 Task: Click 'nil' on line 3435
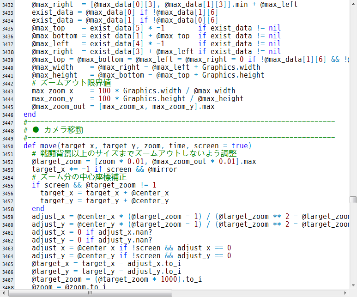275,28
